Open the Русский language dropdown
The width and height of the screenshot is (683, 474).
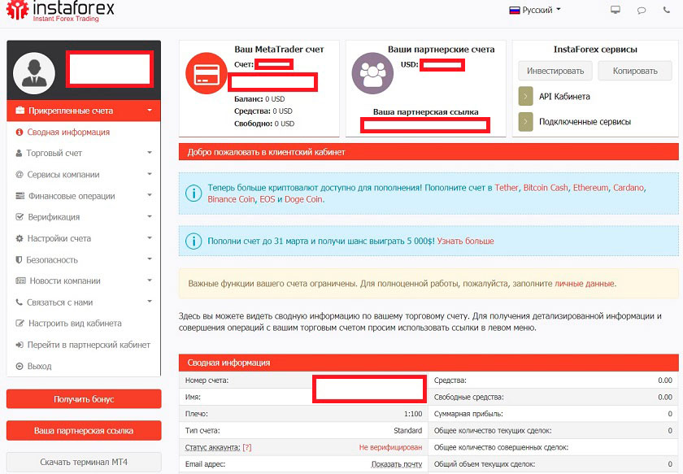click(535, 10)
